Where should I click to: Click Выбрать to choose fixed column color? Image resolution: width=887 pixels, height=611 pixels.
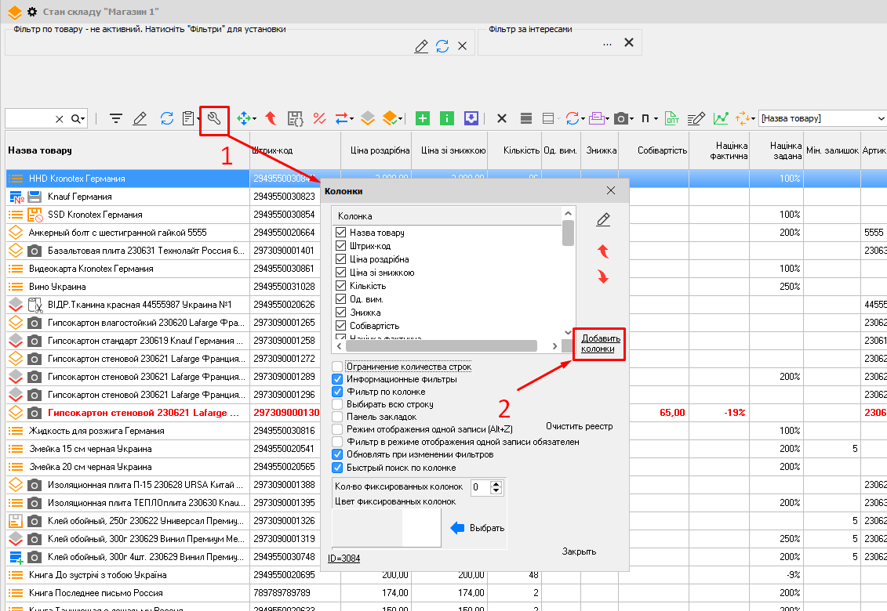pyautogui.click(x=486, y=528)
